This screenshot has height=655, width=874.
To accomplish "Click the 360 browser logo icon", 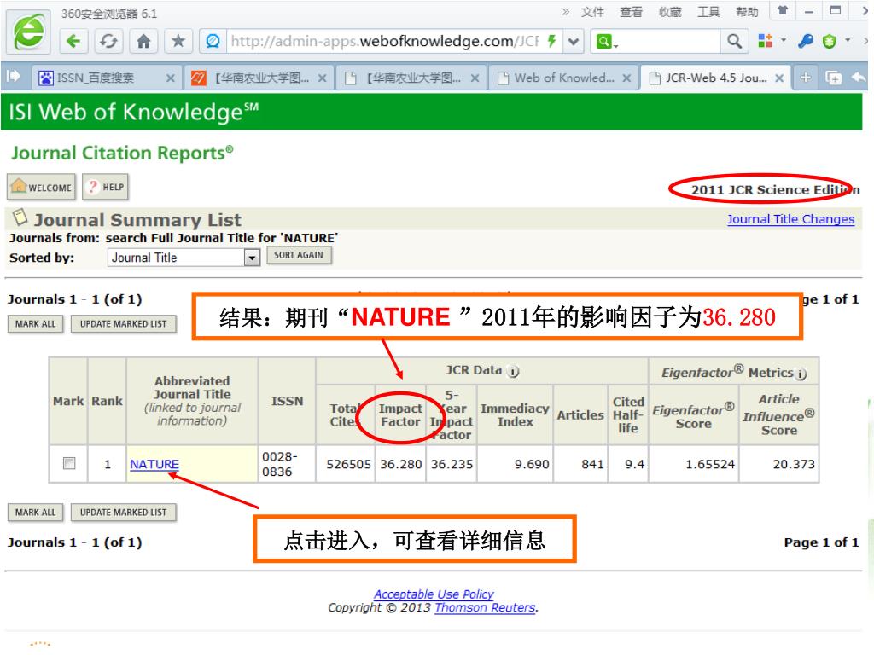I will pyautogui.click(x=29, y=32).
